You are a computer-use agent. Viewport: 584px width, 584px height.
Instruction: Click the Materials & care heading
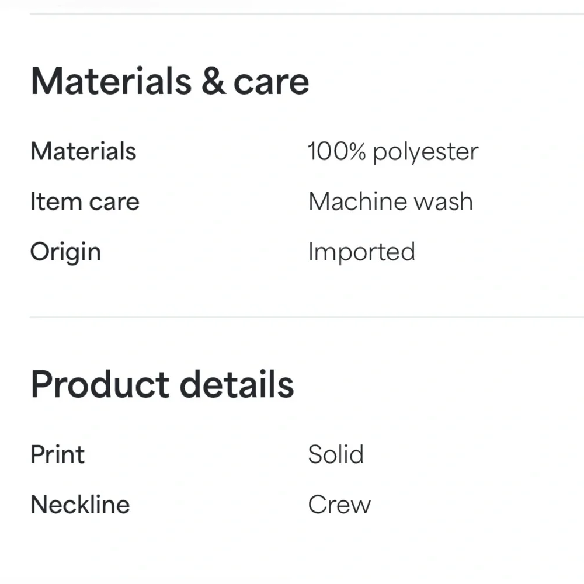point(169,82)
